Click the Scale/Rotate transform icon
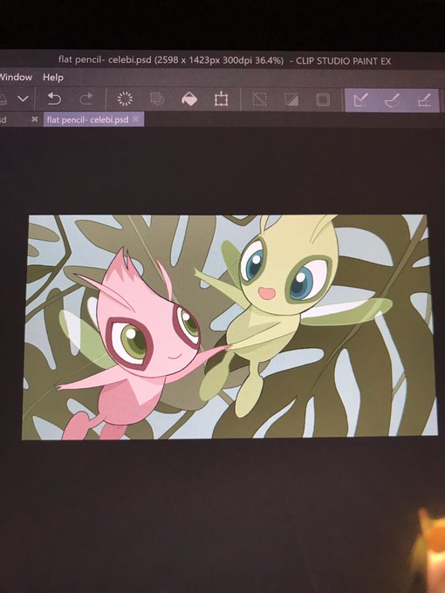 [x=221, y=99]
